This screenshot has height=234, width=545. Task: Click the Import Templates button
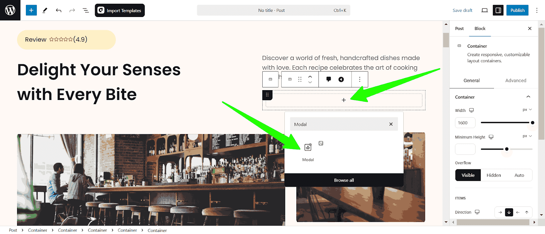120,10
